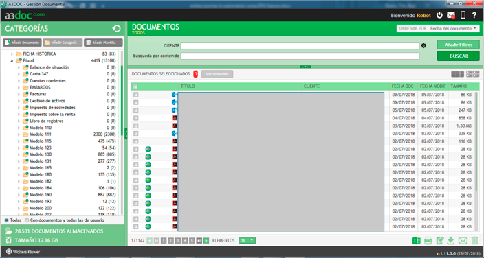
Task: Select the Modelo 111 category
Action: tap(41, 134)
